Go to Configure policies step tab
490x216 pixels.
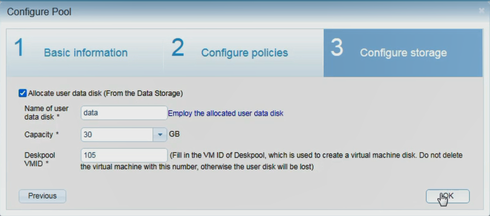[243, 53]
